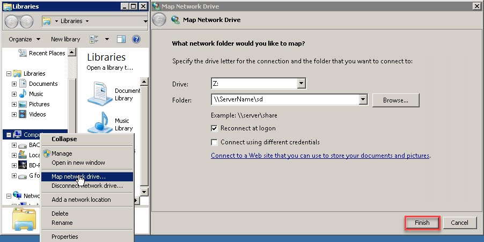Open the Organize dropdown menu
Screen dimensions: 484x242
[x=24, y=39]
